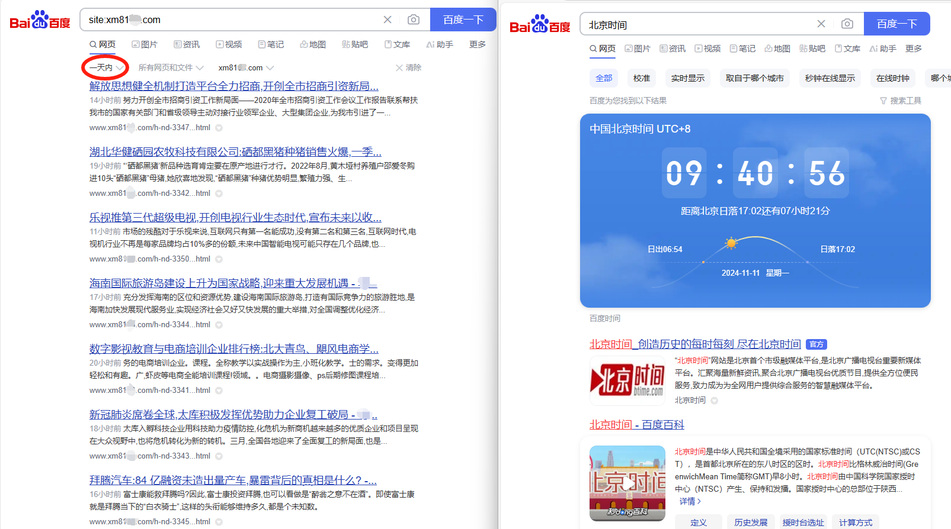Switch to 图片 tab in left search
Image resolution: width=951 pixels, height=529 pixels.
pos(145,44)
